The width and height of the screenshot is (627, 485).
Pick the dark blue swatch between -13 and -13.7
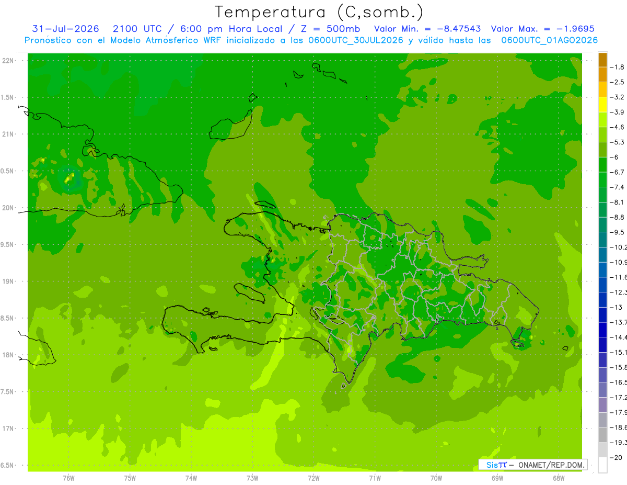coord(602,315)
